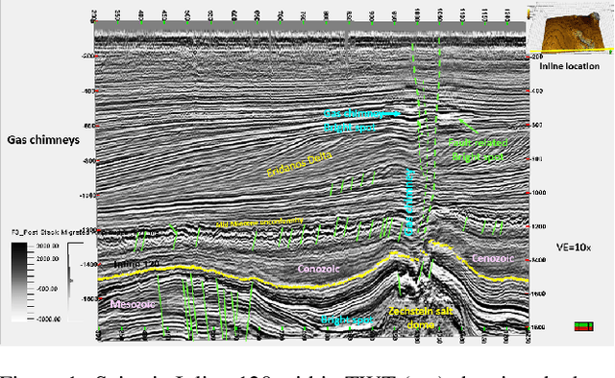615x378 pixels.
Task: Click the vertical "Gas chimney" cyan label
Action: (x=409, y=202)
